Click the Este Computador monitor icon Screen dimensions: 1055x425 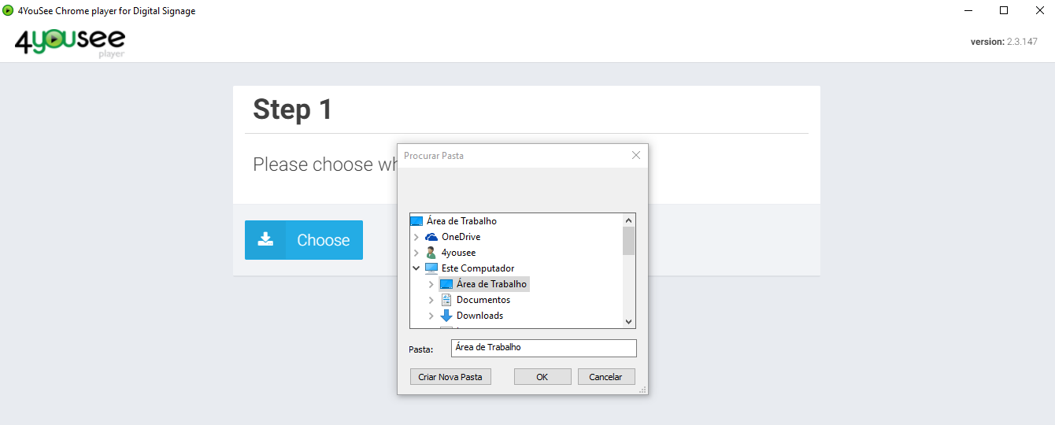click(431, 268)
